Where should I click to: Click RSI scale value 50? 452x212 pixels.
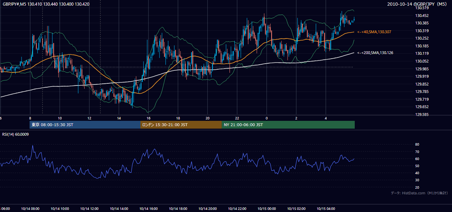coord(417,166)
